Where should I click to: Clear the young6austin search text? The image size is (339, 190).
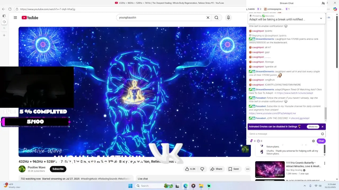coord(208,18)
